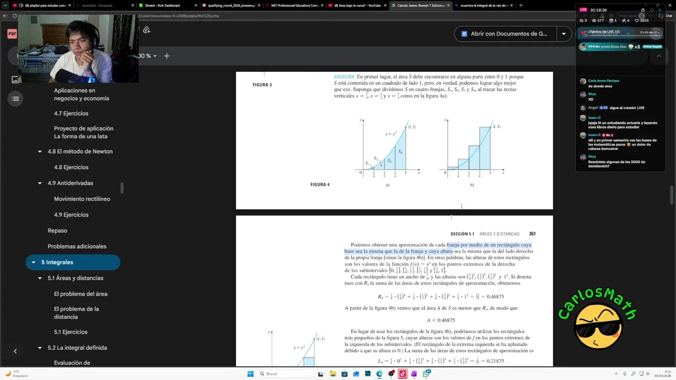Collapse the sidebar with left chevron
This screenshot has height=380, width=676.
tap(15, 351)
